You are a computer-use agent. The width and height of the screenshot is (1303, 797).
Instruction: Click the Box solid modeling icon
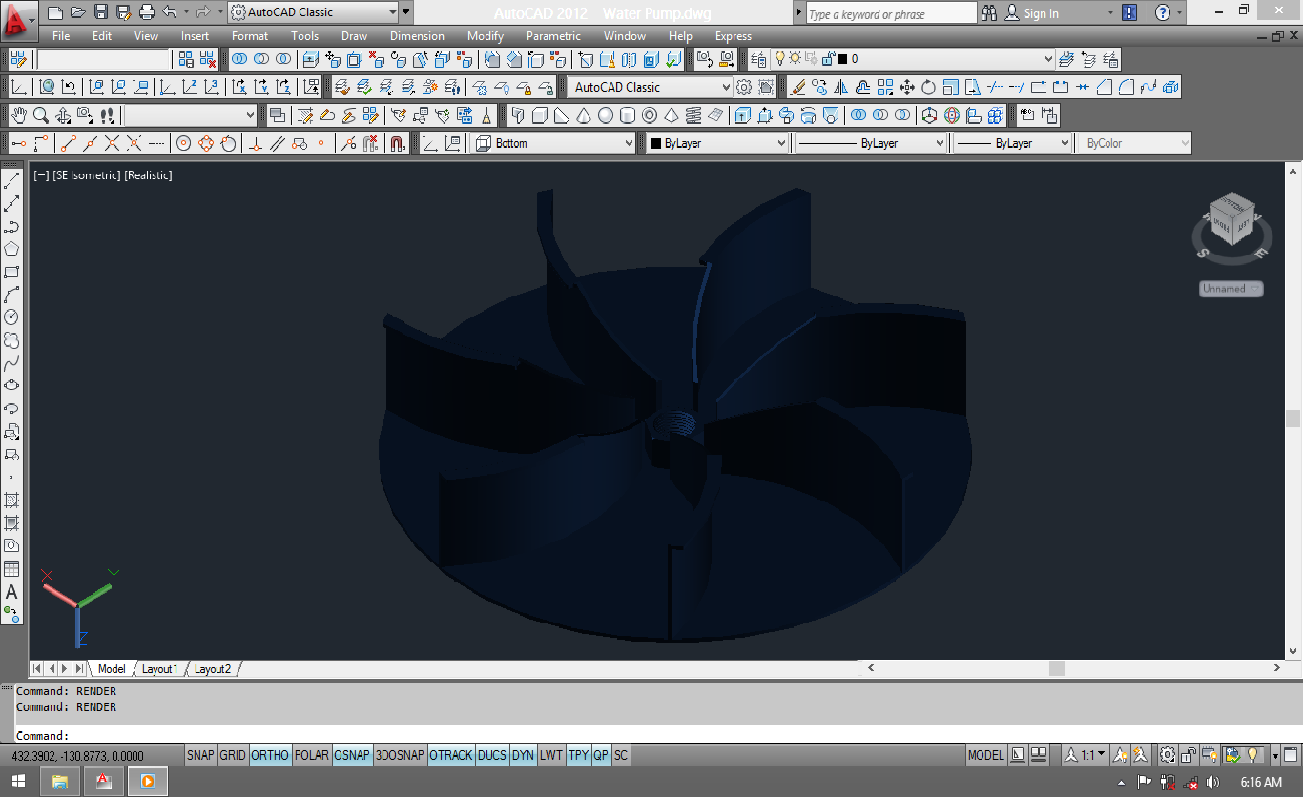coord(539,115)
